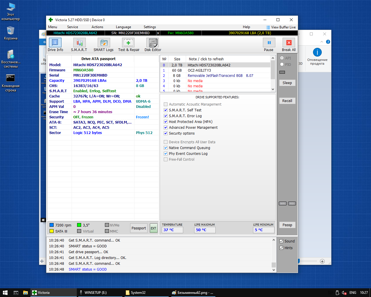
Task: Select Командная строка desktop icon
Action: (11, 83)
